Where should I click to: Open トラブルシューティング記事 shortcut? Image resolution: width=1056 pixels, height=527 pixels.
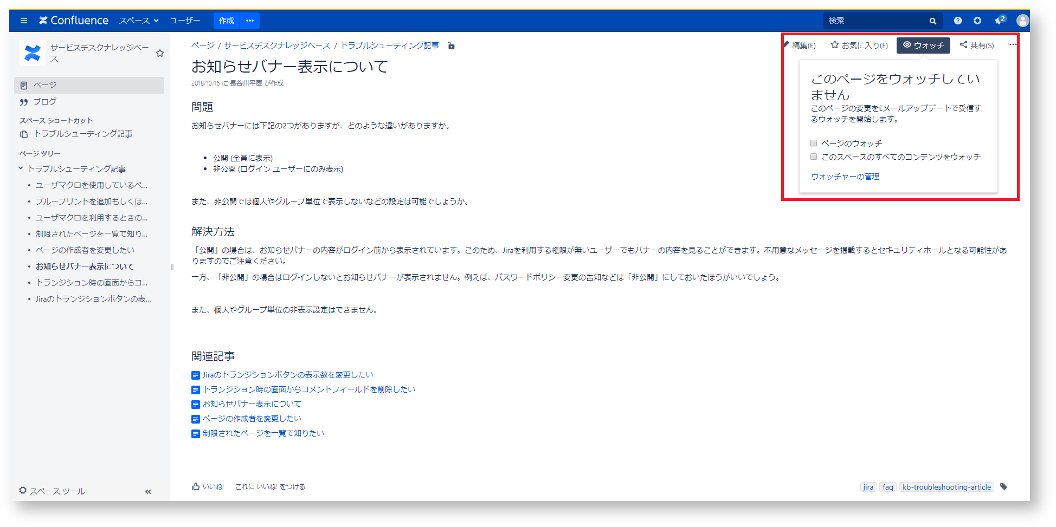[83, 134]
